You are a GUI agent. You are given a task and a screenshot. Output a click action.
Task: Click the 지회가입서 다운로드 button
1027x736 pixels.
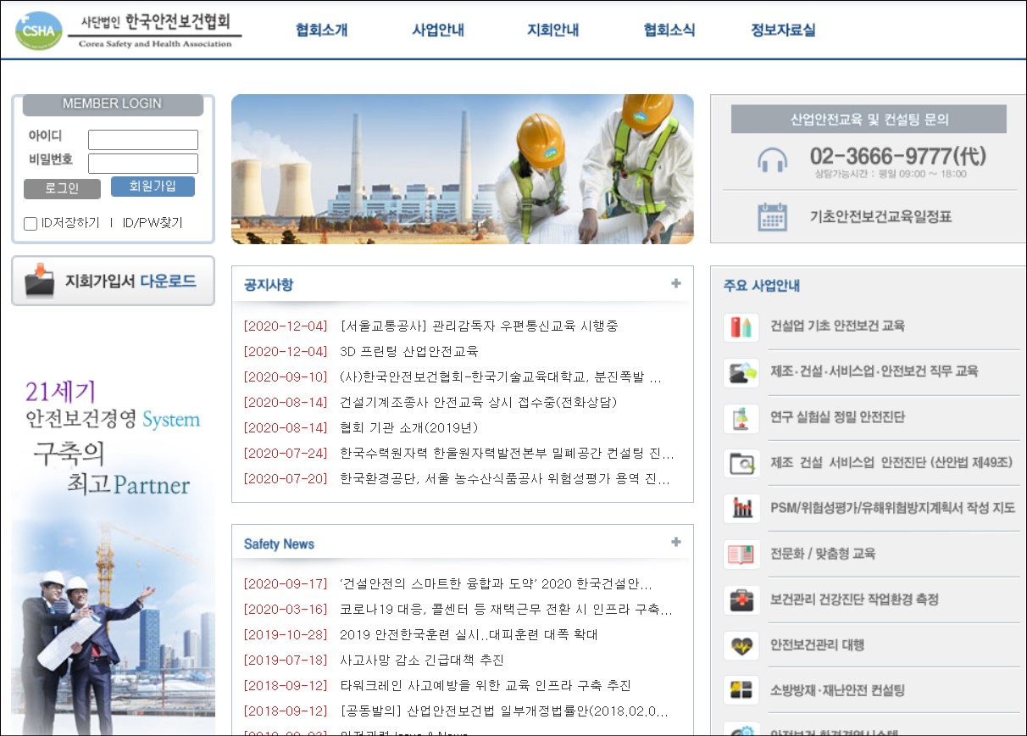click(x=113, y=281)
